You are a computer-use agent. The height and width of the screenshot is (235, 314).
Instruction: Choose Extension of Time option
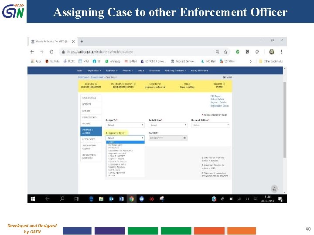click(x=117, y=164)
